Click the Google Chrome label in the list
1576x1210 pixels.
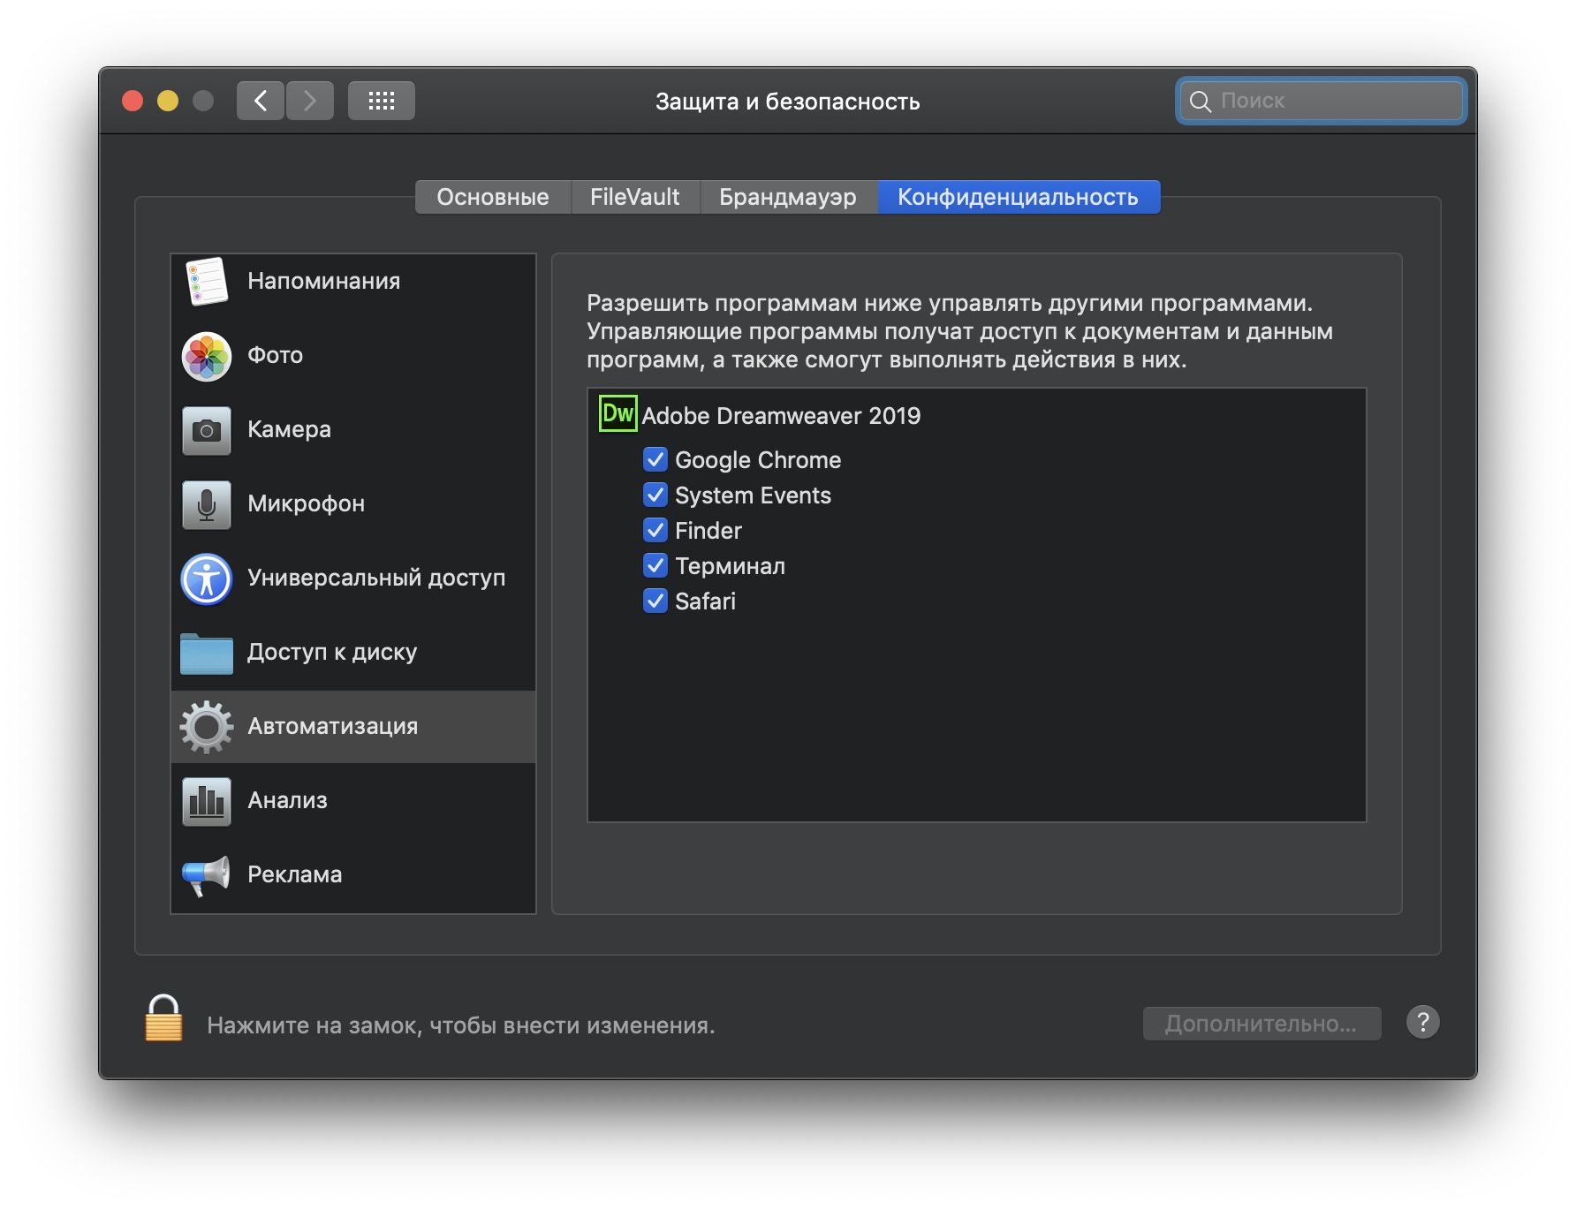coord(758,460)
